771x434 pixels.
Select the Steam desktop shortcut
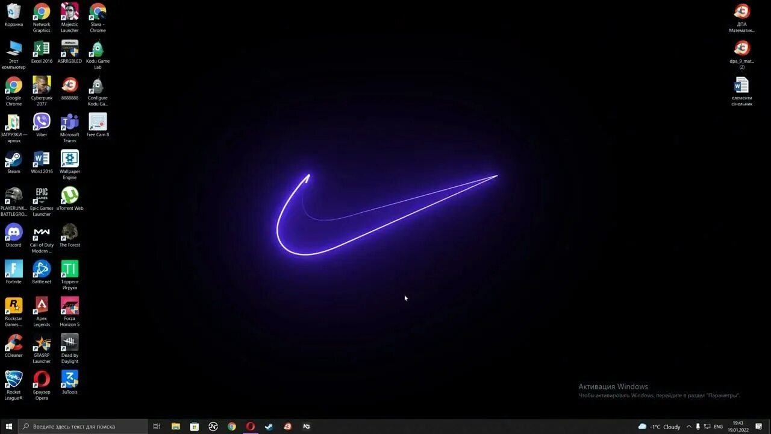[x=13, y=162]
